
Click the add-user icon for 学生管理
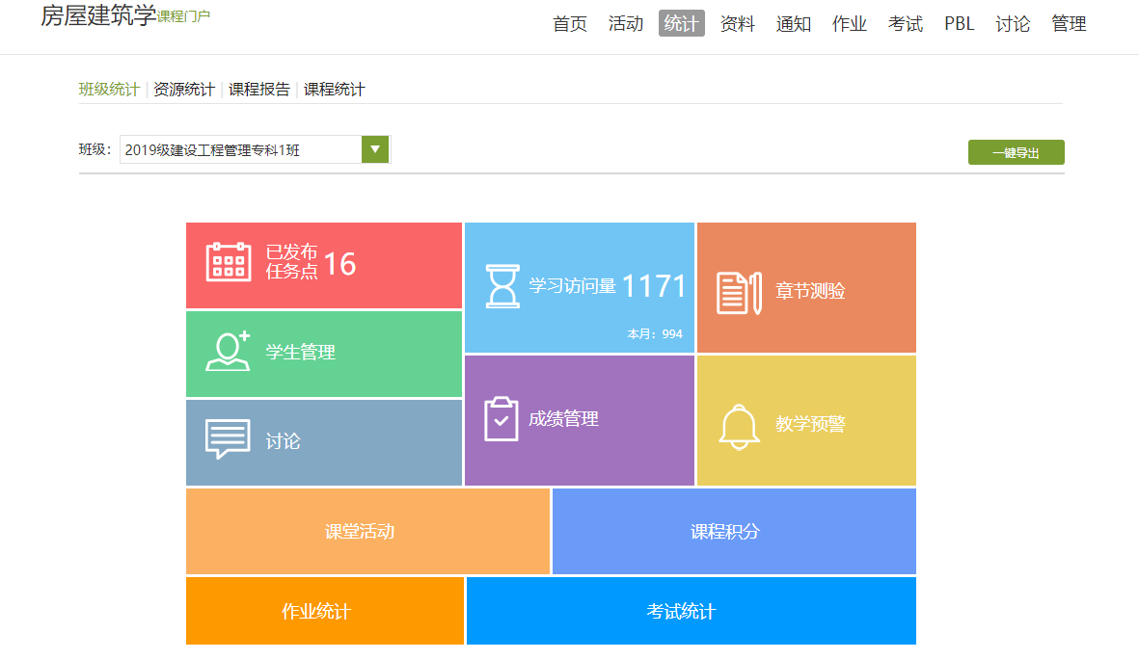[x=229, y=352]
